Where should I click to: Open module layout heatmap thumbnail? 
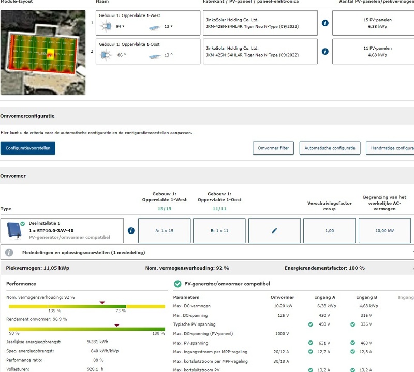tap(43, 53)
